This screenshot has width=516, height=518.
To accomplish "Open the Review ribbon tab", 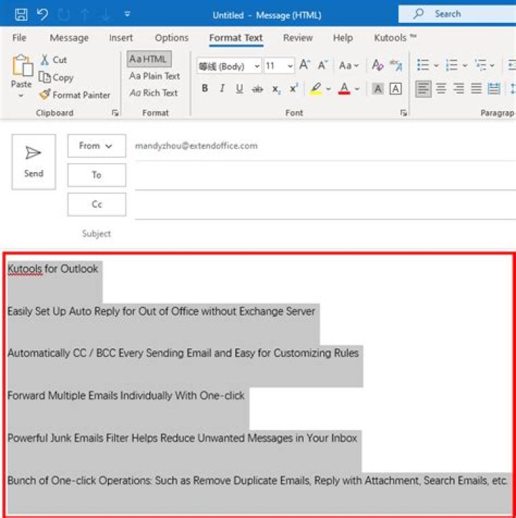I will (297, 38).
